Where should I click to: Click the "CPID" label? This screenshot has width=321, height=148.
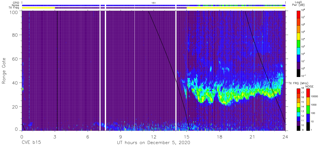coord(16,3)
